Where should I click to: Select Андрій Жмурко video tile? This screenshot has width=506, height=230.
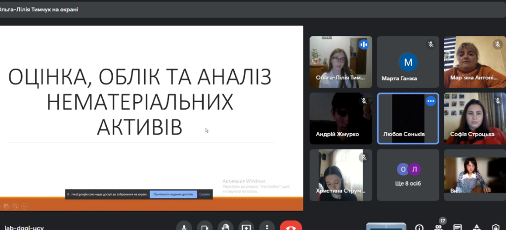coord(341,118)
